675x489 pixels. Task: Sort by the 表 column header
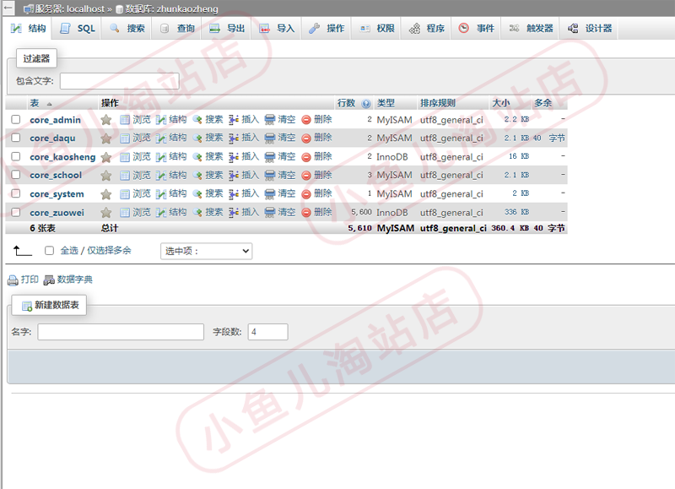point(35,103)
